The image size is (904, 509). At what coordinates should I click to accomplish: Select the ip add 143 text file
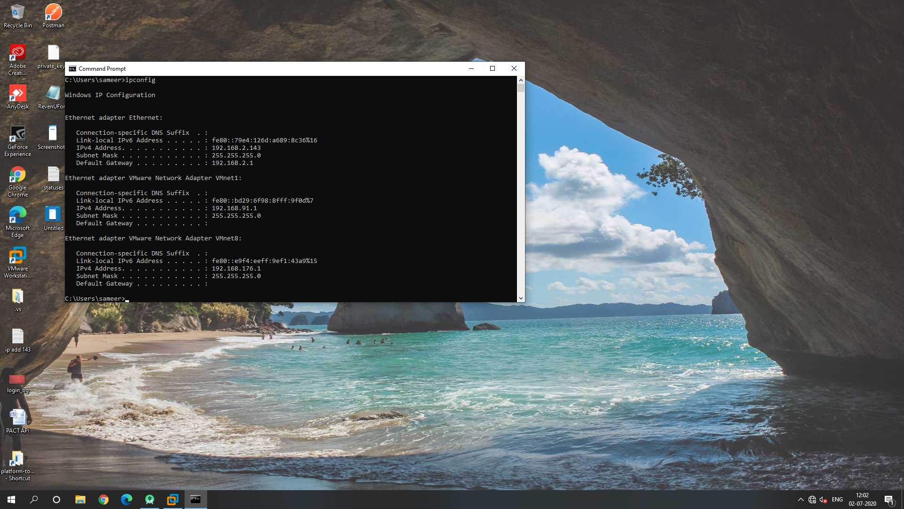coord(17,340)
